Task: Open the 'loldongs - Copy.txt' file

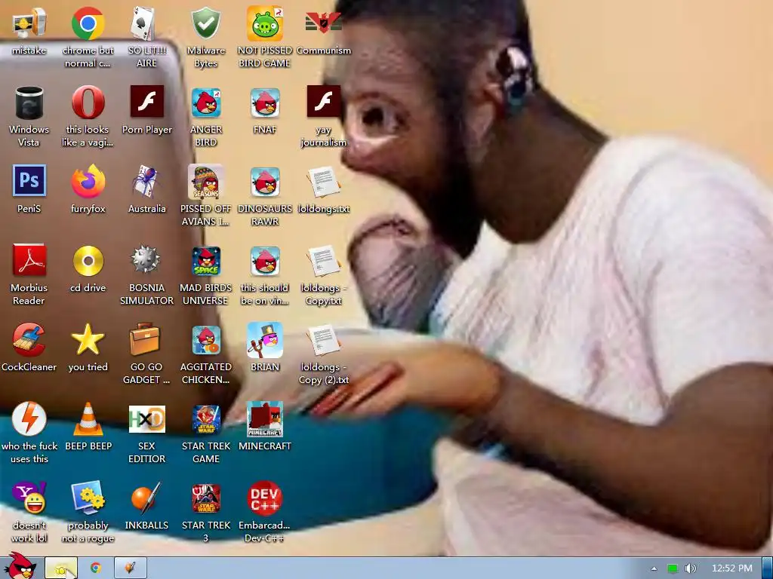Action: 323,261
